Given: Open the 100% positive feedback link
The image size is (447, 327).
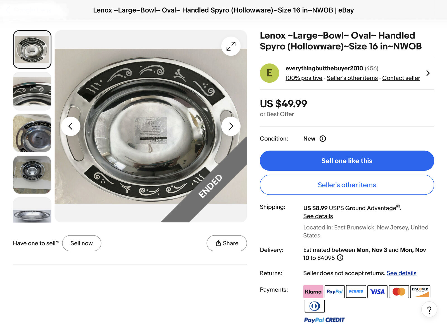Looking at the screenshot, I should coord(304,78).
